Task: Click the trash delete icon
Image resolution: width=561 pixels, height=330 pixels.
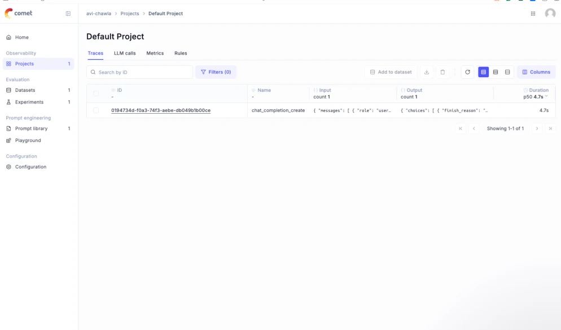Action: coord(442,72)
